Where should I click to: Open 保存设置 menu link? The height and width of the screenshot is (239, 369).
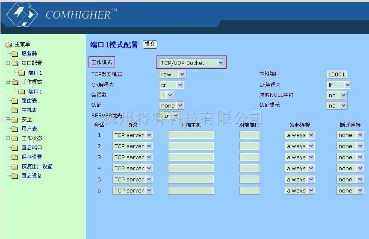pyautogui.click(x=32, y=157)
